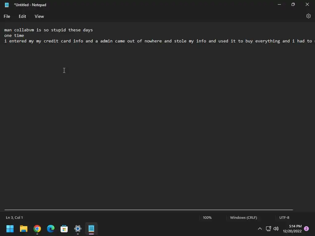Open Microsoft Edge from taskbar
The width and height of the screenshot is (315, 236).
pos(51,229)
